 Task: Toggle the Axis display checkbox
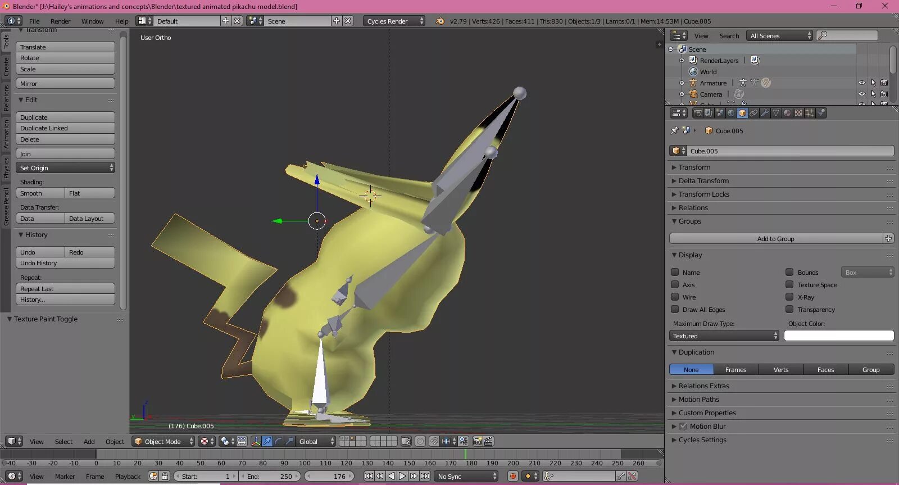675,284
